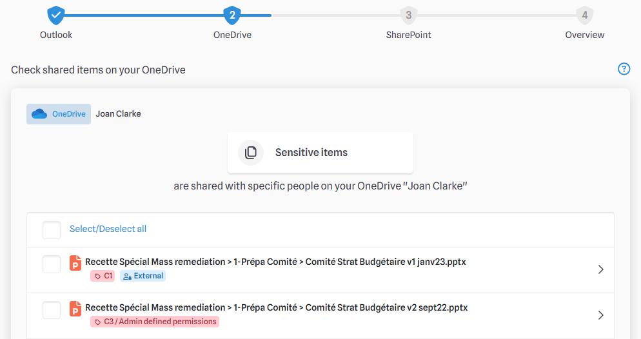This screenshot has height=339, width=641.
Task: Click the completed Outlook step shield icon
Action: click(x=56, y=15)
